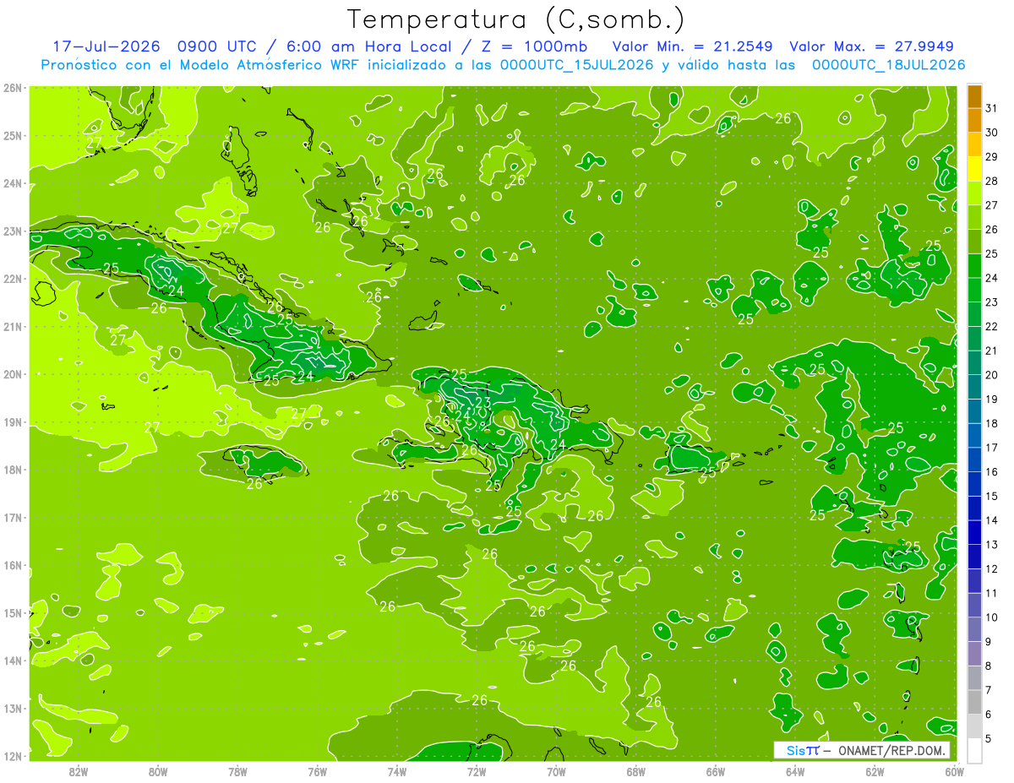This screenshot has height=783, width=1014.
Task: Click the colorbar label '21'
Action: coord(992,351)
